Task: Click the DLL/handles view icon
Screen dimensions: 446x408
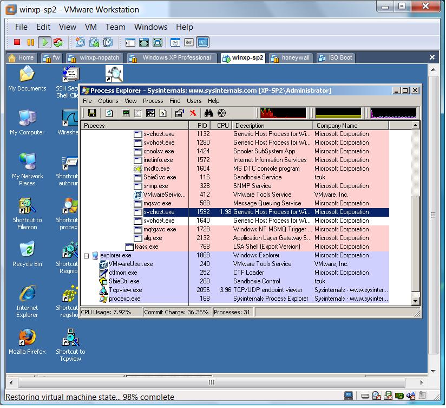Action: (163, 113)
